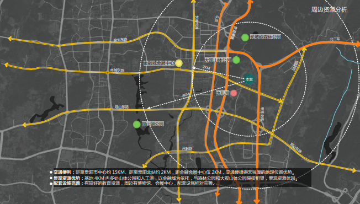
Task: Click the 观山东路 road label on the left
Action: 121,107
